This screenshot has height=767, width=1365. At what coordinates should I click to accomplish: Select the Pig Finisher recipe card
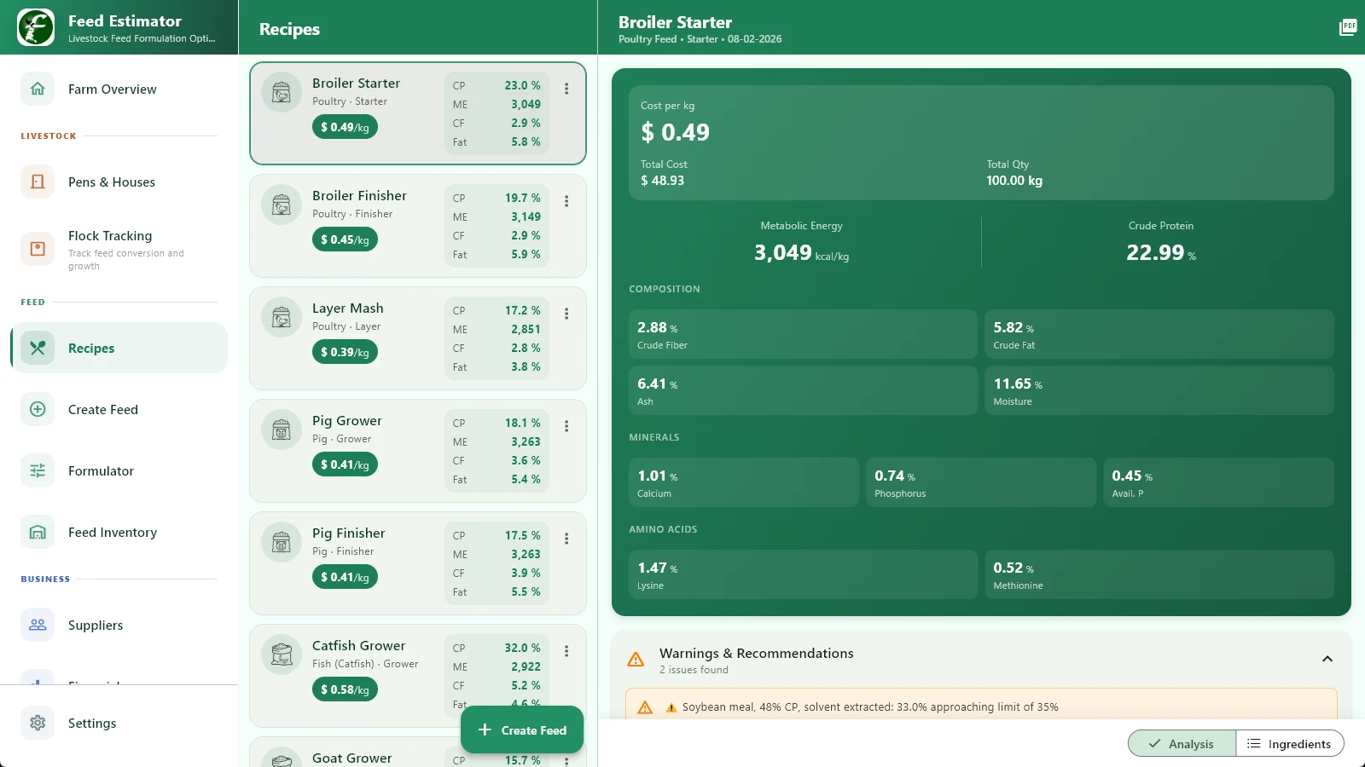418,563
